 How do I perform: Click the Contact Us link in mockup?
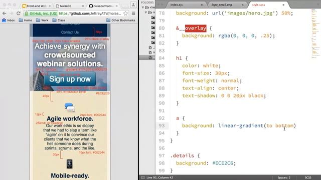tap(70, 32)
